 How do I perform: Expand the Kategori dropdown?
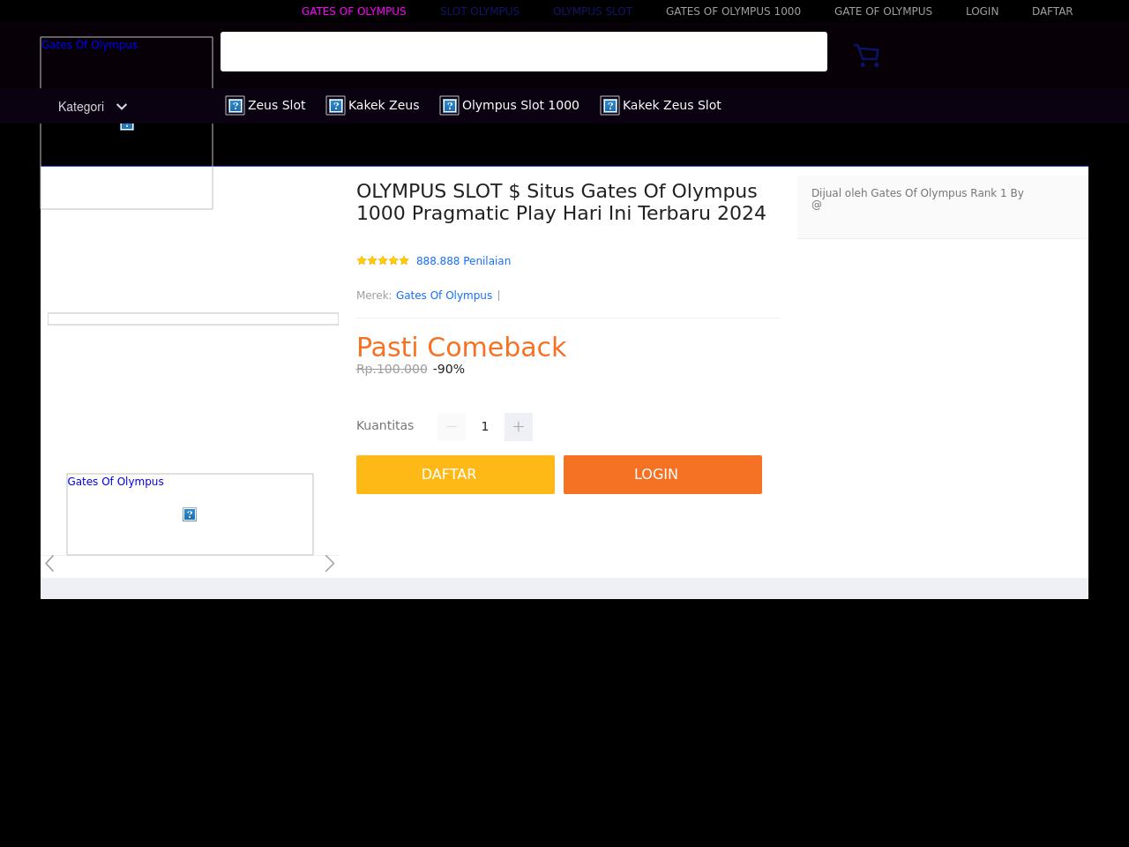click(93, 107)
